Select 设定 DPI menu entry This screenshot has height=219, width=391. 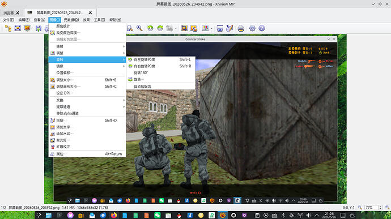(87, 93)
